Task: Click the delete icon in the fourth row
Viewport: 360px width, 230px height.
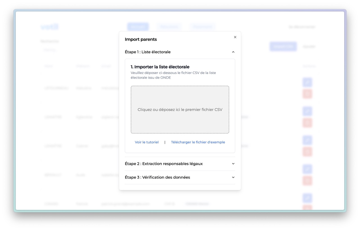Action: [x=307, y=181]
